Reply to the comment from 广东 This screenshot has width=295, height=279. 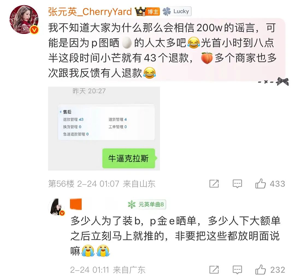coord(237,270)
